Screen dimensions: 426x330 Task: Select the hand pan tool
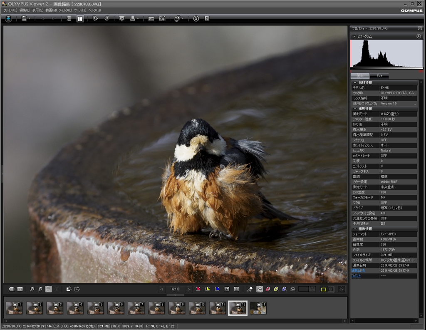(x=48, y=289)
